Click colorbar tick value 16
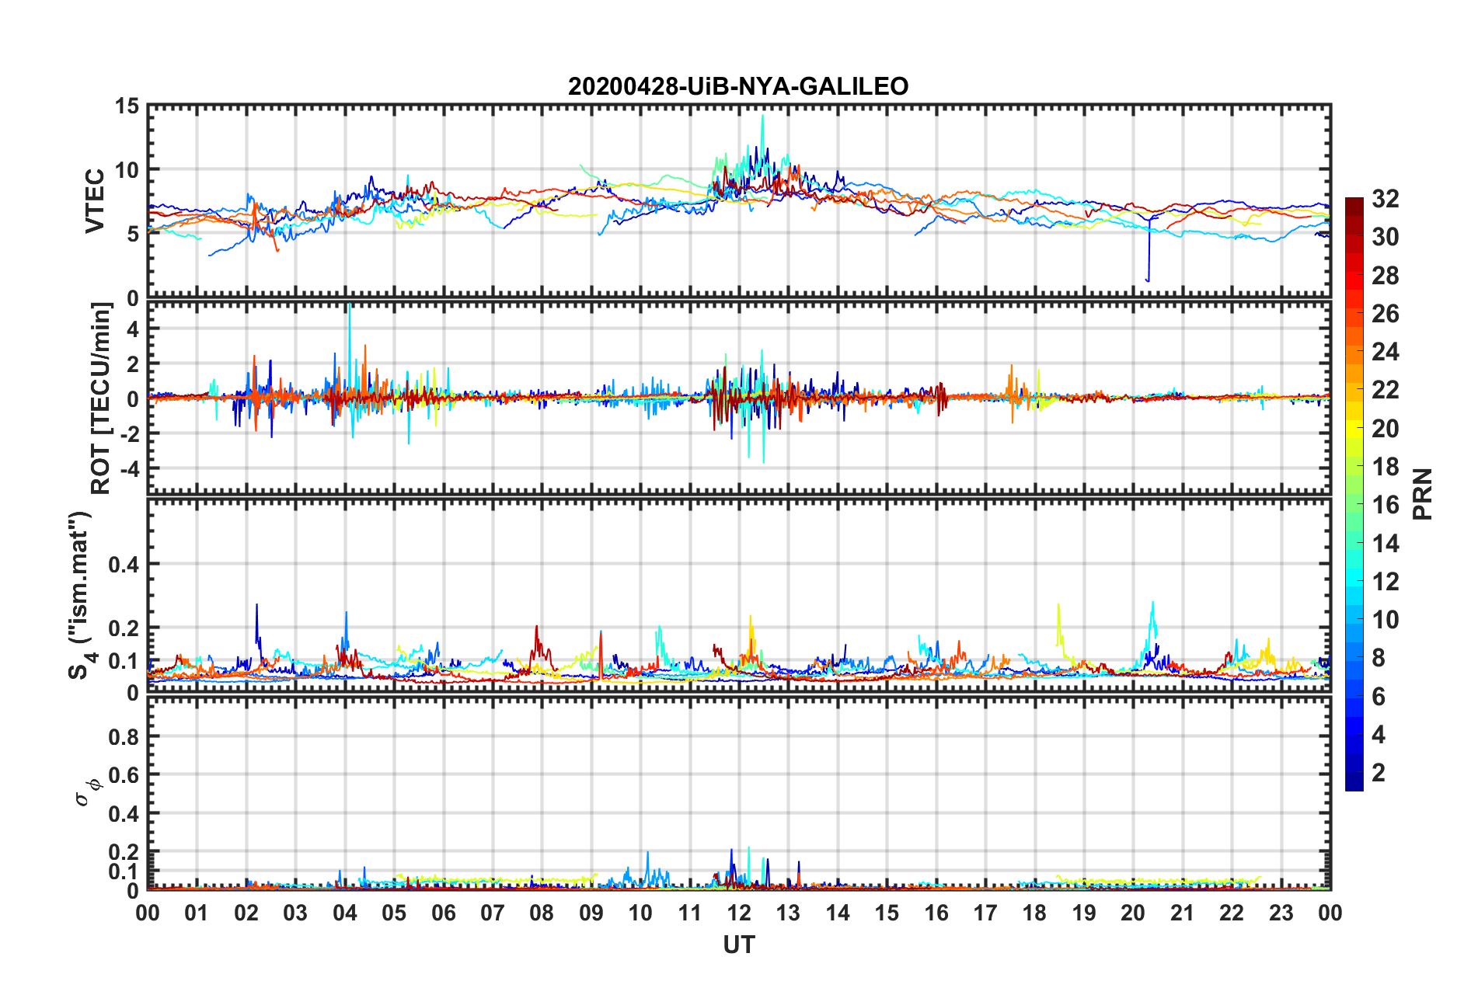1478x988 pixels. [1385, 505]
